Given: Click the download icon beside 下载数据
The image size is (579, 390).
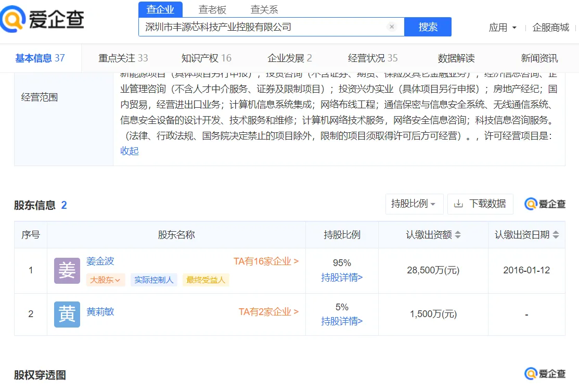Looking at the screenshot, I should point(458,204).
